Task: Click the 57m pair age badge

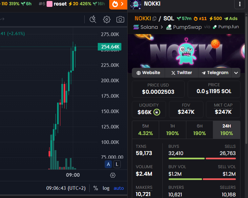Action: pyautogui.click(x=184, y=19)
